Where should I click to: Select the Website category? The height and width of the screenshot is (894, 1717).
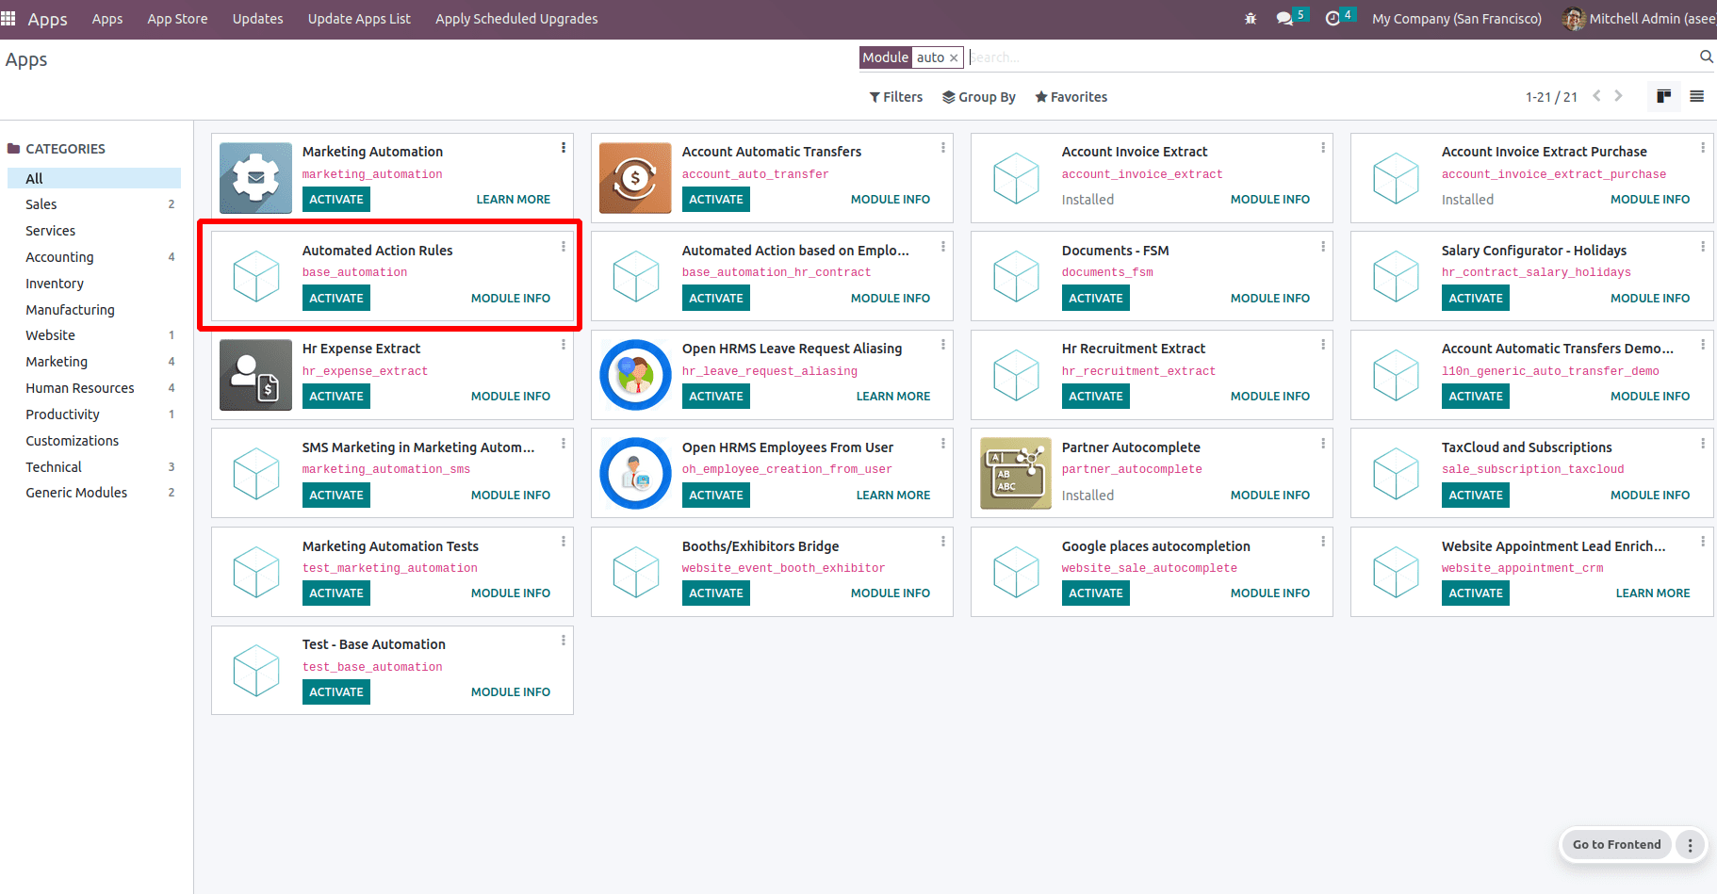(x=94, y=335)
